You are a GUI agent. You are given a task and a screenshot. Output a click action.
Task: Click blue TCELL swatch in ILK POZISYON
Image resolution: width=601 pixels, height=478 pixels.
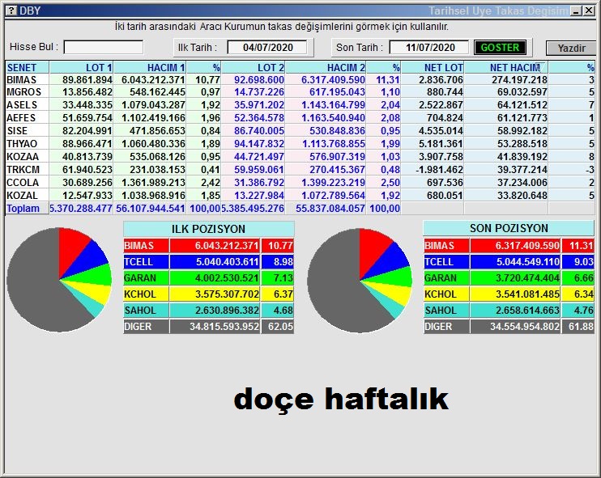coord(146,262)
